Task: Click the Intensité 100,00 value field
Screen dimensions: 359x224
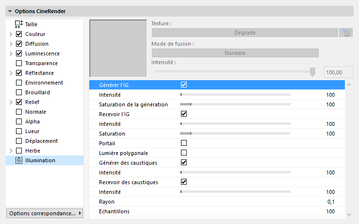Action: [338, 72]
